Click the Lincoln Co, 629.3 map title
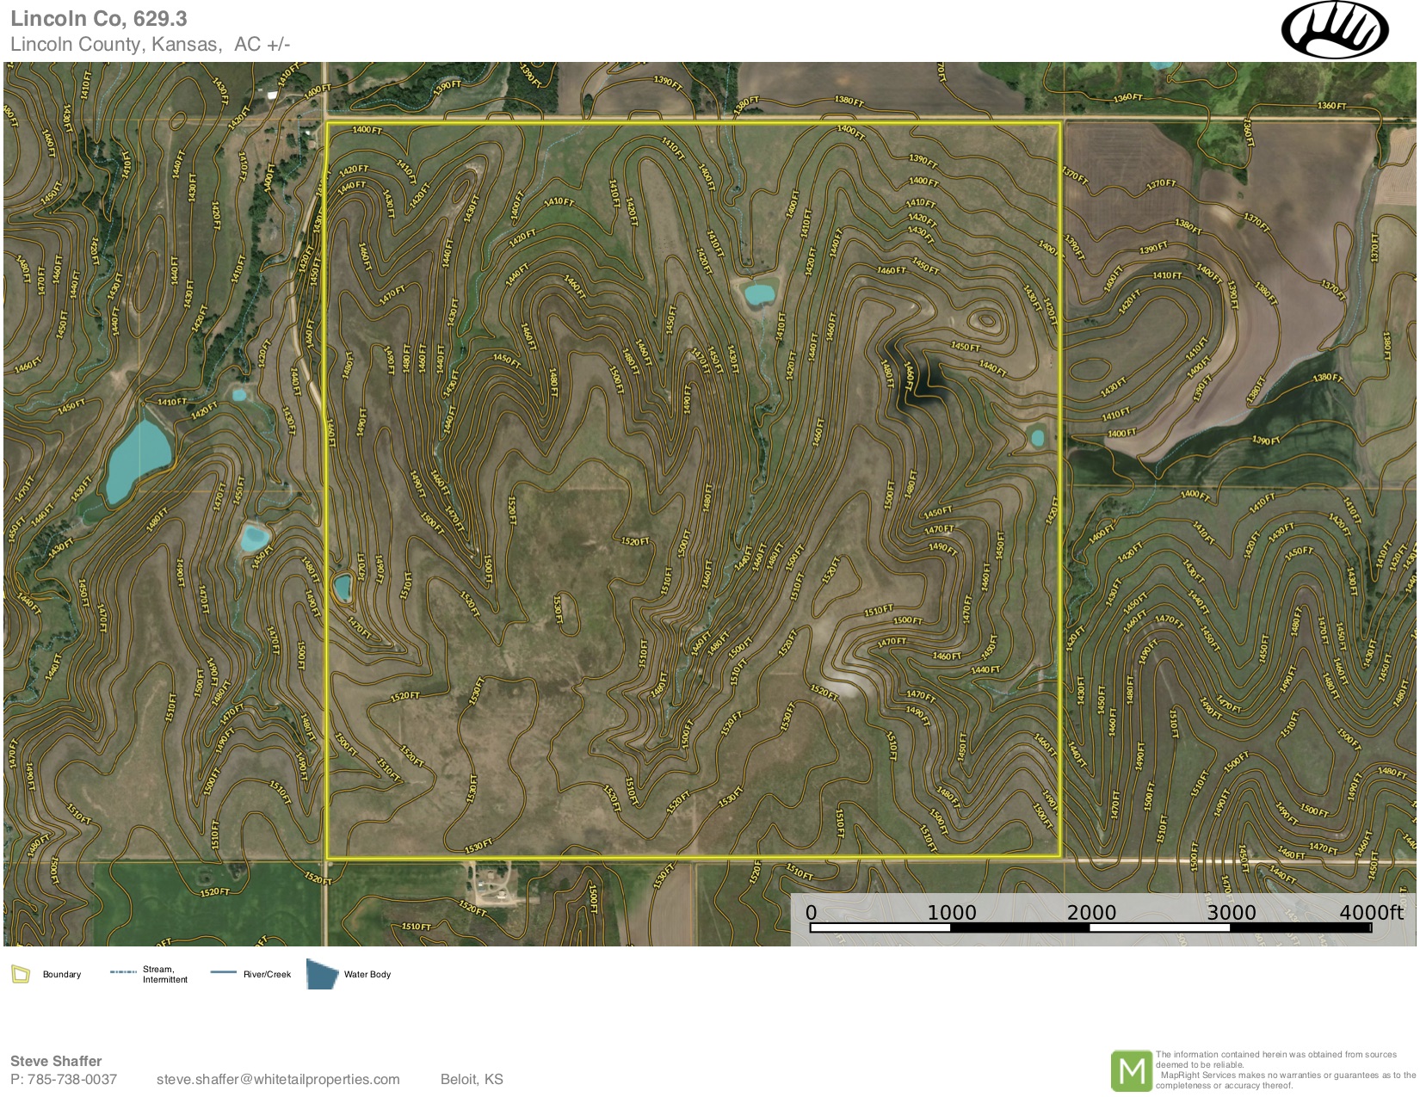This screenshot has height=1097, width=1420. coord(98,19)
